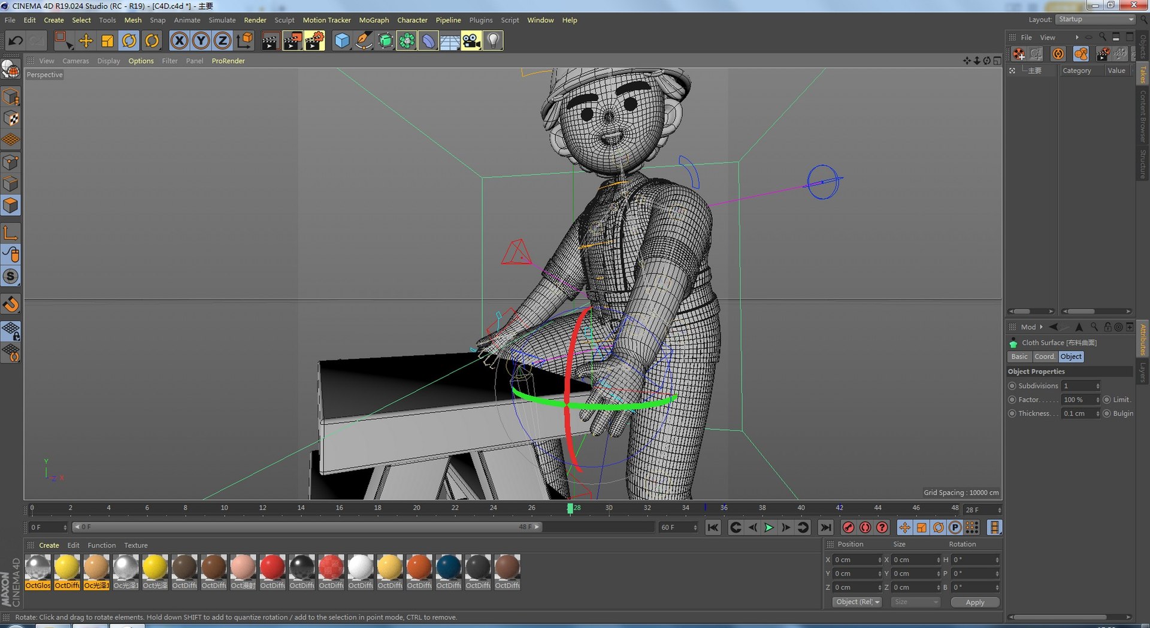Add a Light object
1150x628 pixels.
click(x=493, y=41)
